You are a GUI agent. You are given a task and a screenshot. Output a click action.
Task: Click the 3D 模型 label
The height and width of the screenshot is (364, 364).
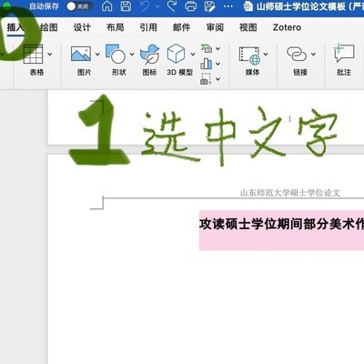coord(180,72)
